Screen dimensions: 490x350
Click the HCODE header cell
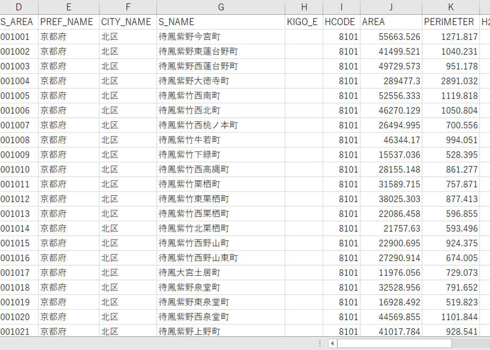342,22
